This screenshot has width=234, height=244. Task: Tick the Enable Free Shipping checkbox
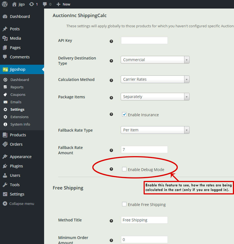pyautogui.click(x=124, y=204)
